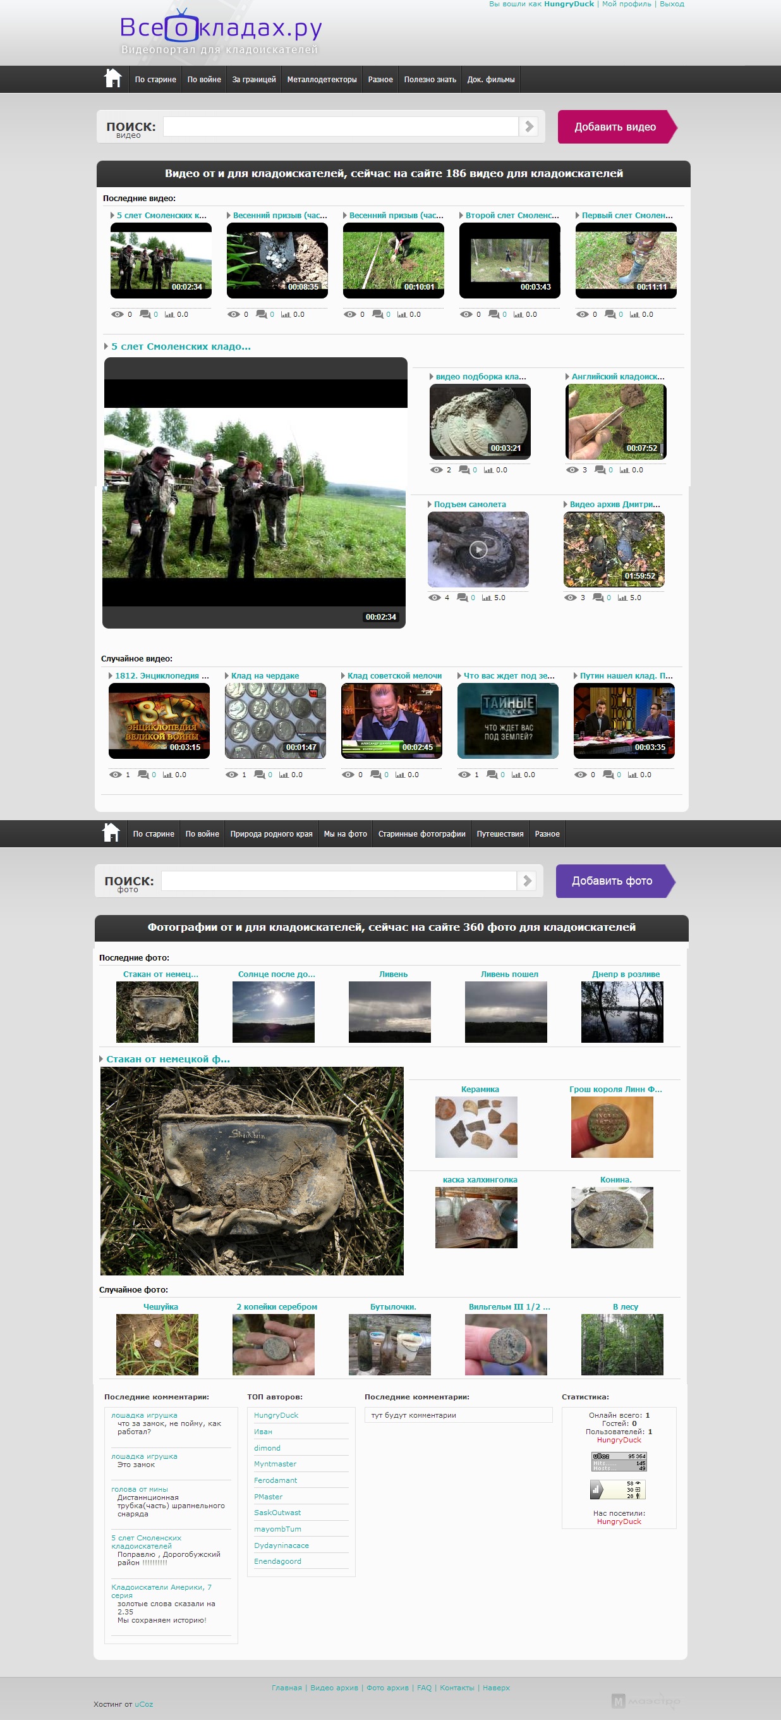Image resolution: width=781 pixels, height=1720 pixels.
Task: Open «По старине» in video menu
Action: coord(155,80)
